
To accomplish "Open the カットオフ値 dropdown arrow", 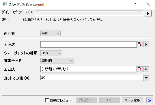I will [146, 78].
